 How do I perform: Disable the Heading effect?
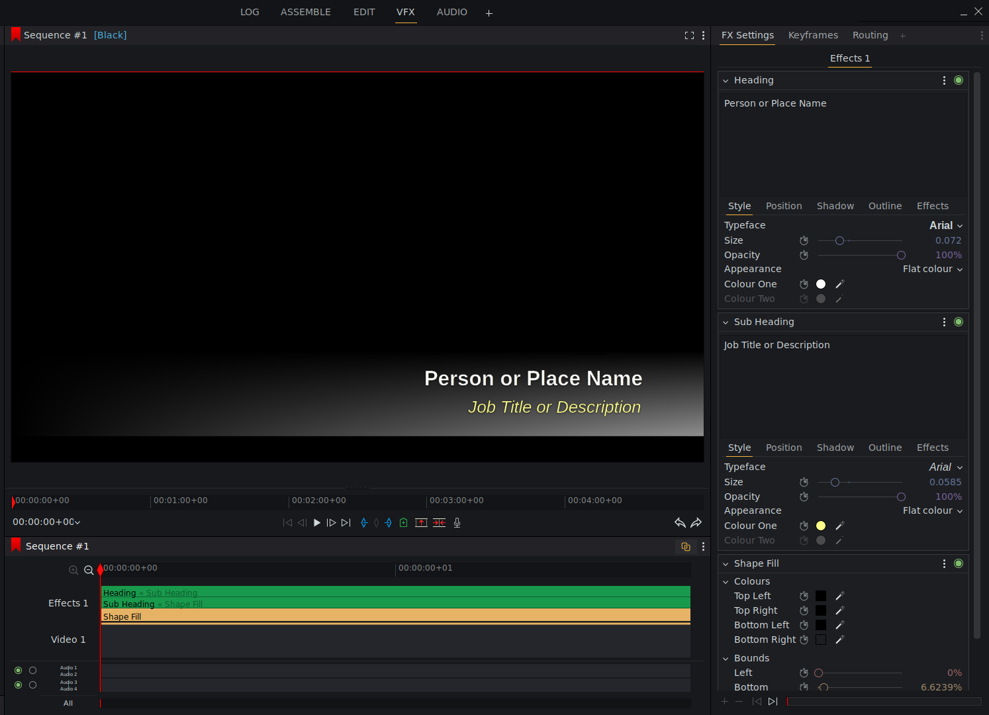[x=959, y=80]
